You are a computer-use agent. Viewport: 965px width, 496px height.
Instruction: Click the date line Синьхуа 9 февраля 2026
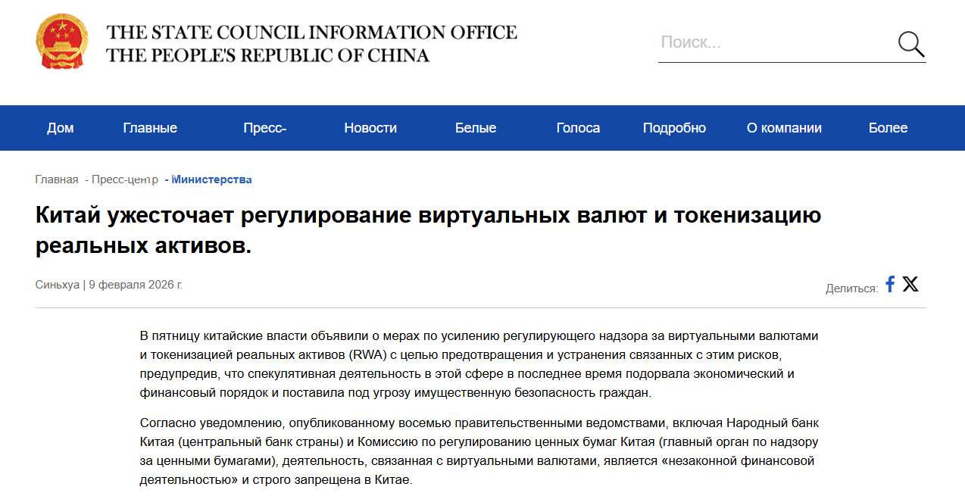pos(109,285)
